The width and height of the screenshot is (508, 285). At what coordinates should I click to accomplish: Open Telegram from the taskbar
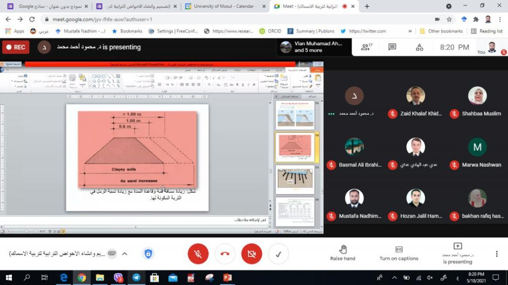136,278
